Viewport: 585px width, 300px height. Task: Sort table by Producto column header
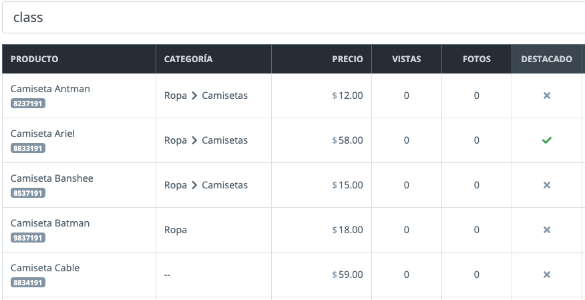pos(35,59)
